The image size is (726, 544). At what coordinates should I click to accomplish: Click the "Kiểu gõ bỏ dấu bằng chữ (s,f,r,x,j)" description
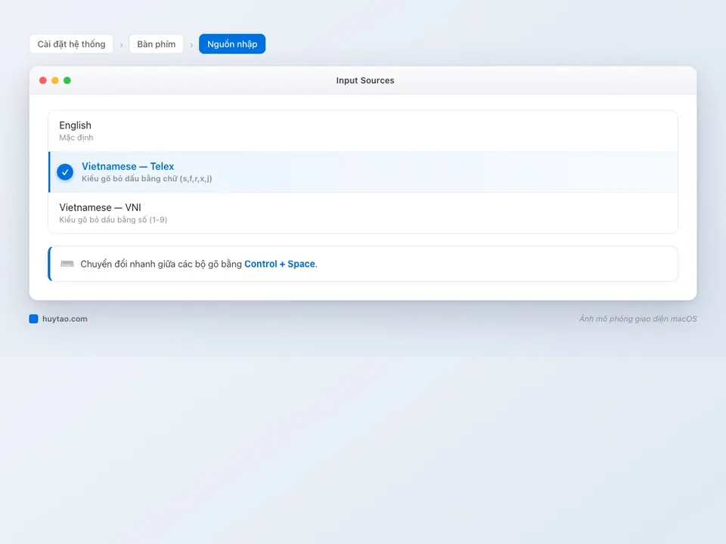[x=147, y=178]
